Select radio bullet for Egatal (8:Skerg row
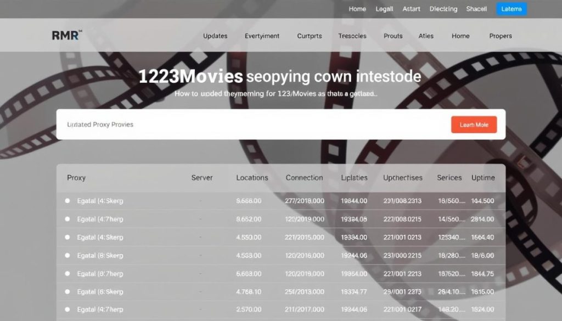Image resolution: width=562 pixels, height=321 pixels. coord(68,256)
